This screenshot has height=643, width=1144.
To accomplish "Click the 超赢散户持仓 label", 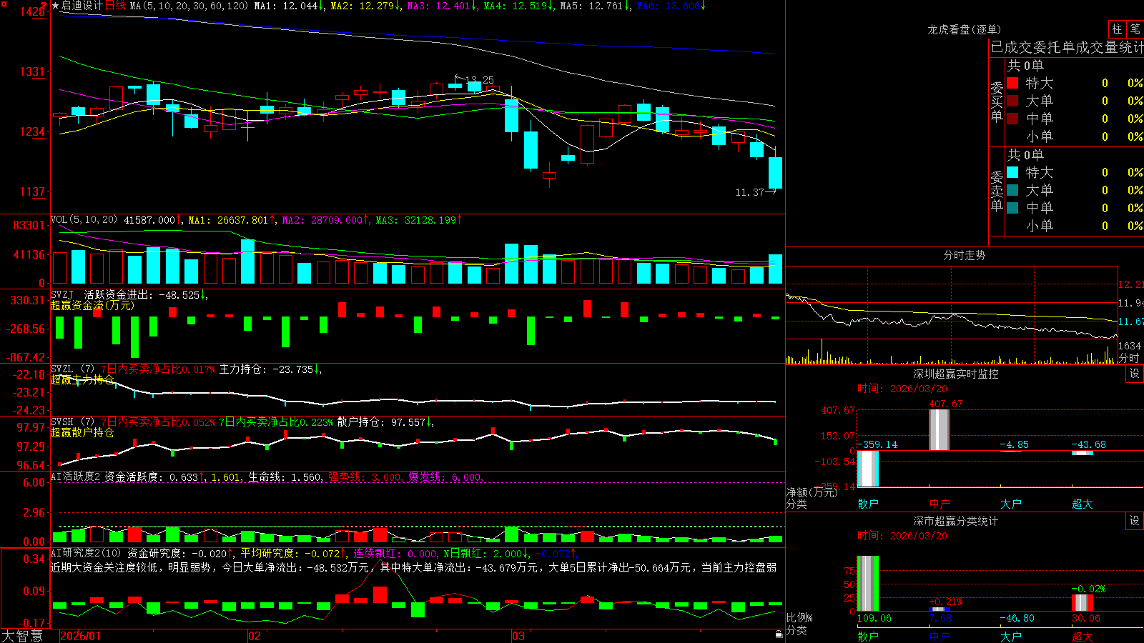I will click(x=82, y=432).
